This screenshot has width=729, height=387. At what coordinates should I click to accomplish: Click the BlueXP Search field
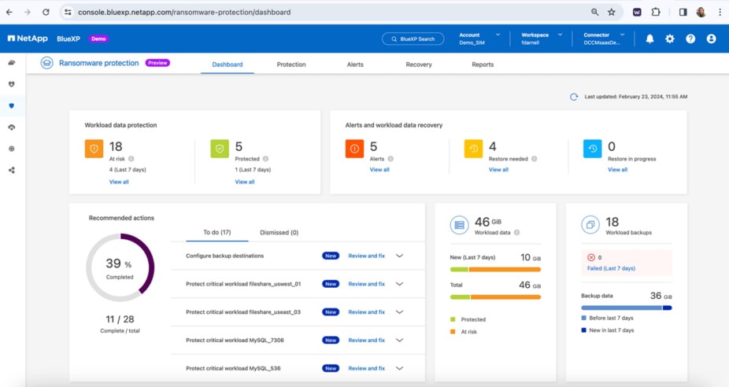(413, 39)
